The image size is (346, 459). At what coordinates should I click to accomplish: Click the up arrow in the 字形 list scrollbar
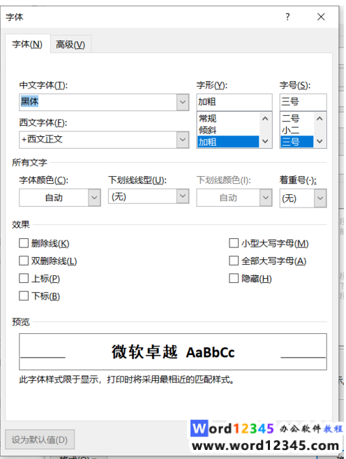[265, 119]
